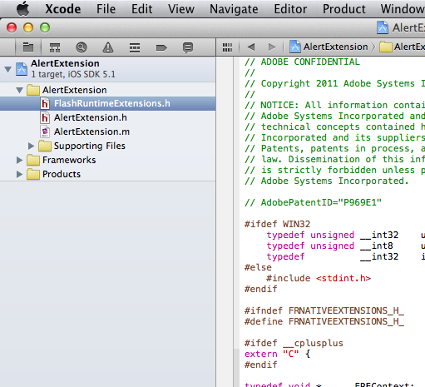Go back in editor history

tap(251, 47)
